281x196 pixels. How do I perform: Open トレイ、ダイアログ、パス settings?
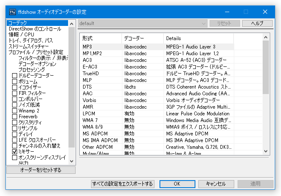(30, 41)
